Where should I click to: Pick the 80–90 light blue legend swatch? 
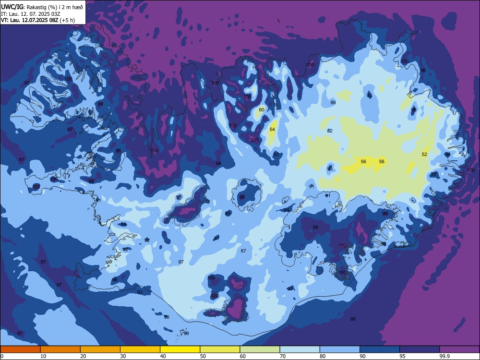[x=340, y=349]
